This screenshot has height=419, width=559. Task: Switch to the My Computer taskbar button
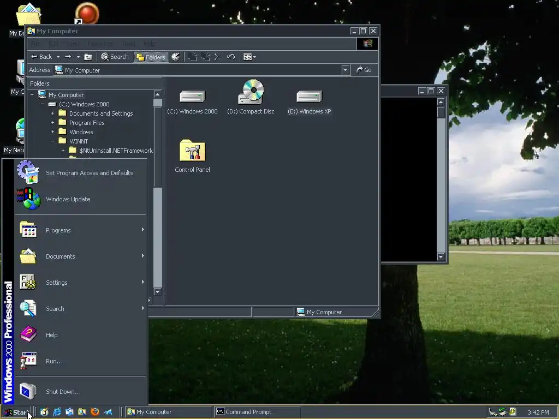click(x=169, y=412)
